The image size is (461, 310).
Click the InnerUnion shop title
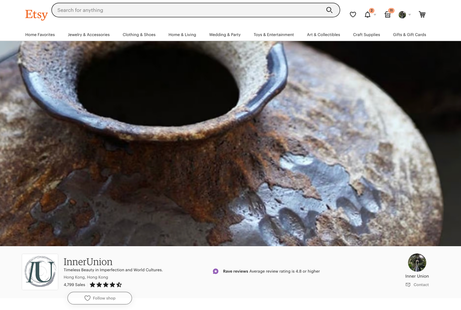pos(88,262)
